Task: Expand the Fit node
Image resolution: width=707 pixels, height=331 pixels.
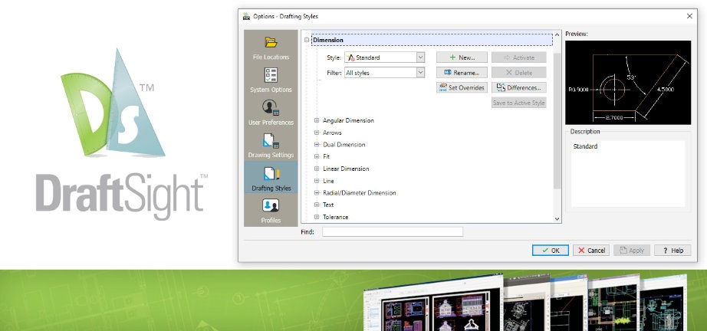Action: click(317, 157)
